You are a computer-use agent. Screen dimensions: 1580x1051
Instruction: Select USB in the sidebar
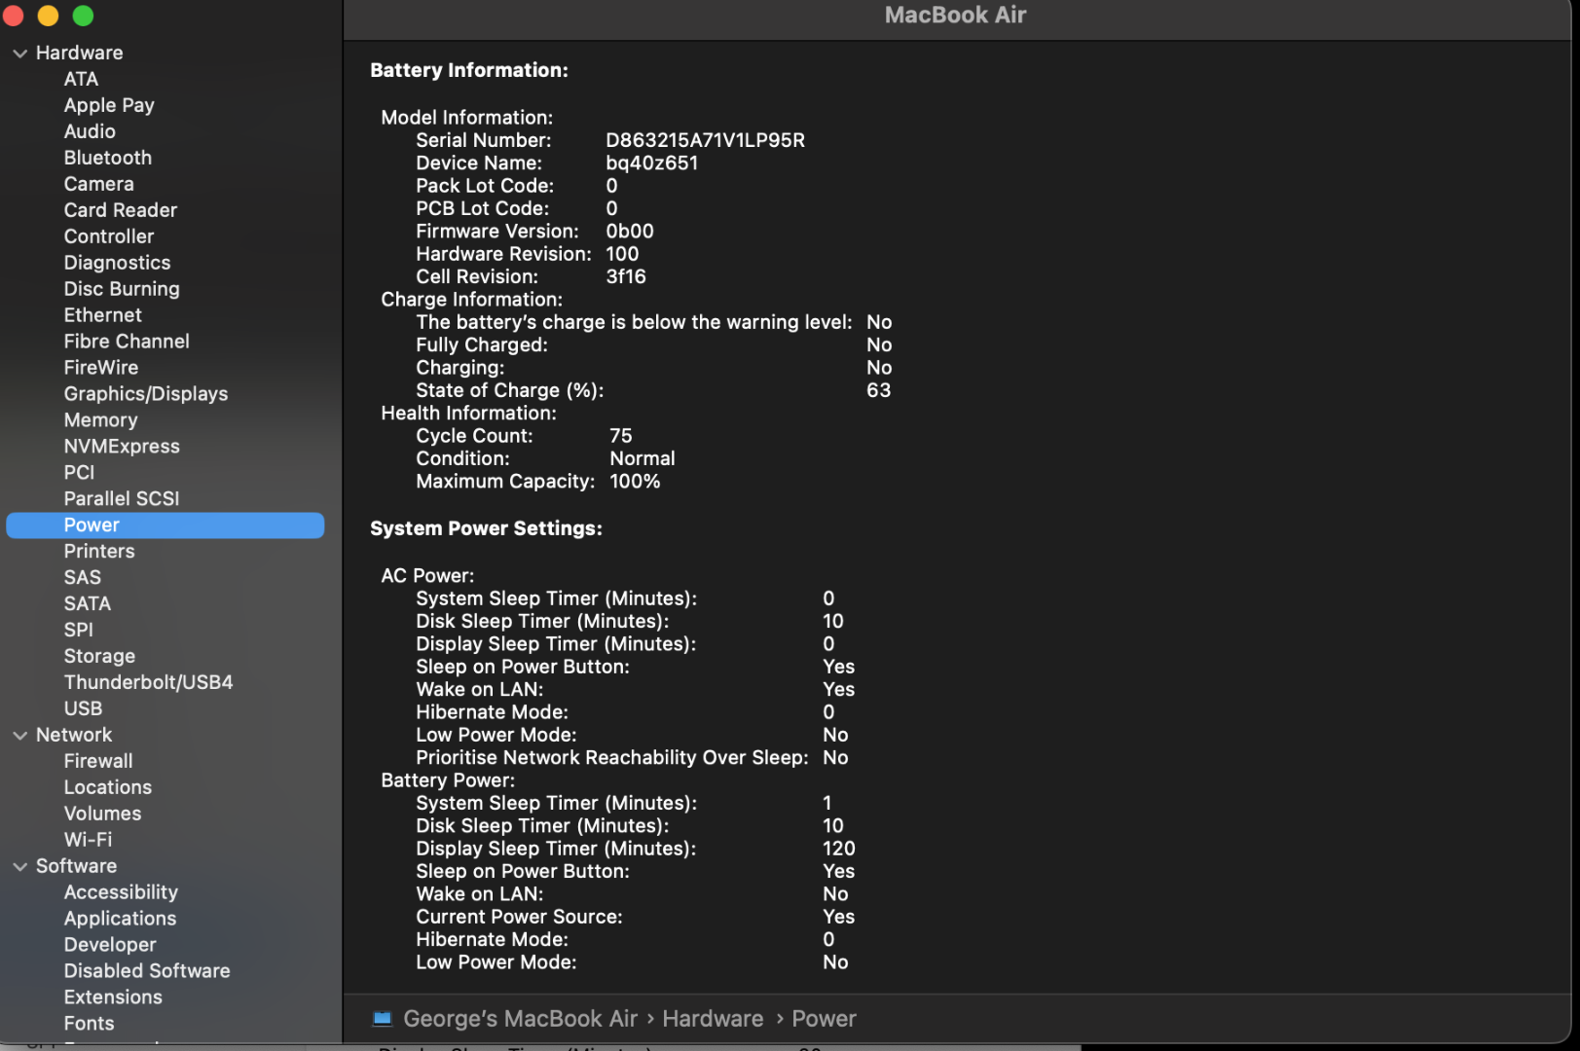point(83,709)
